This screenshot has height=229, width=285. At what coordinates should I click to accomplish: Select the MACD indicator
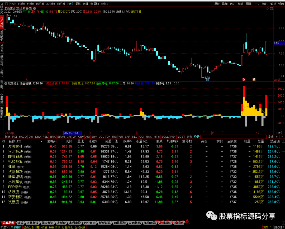click(23, 137)
